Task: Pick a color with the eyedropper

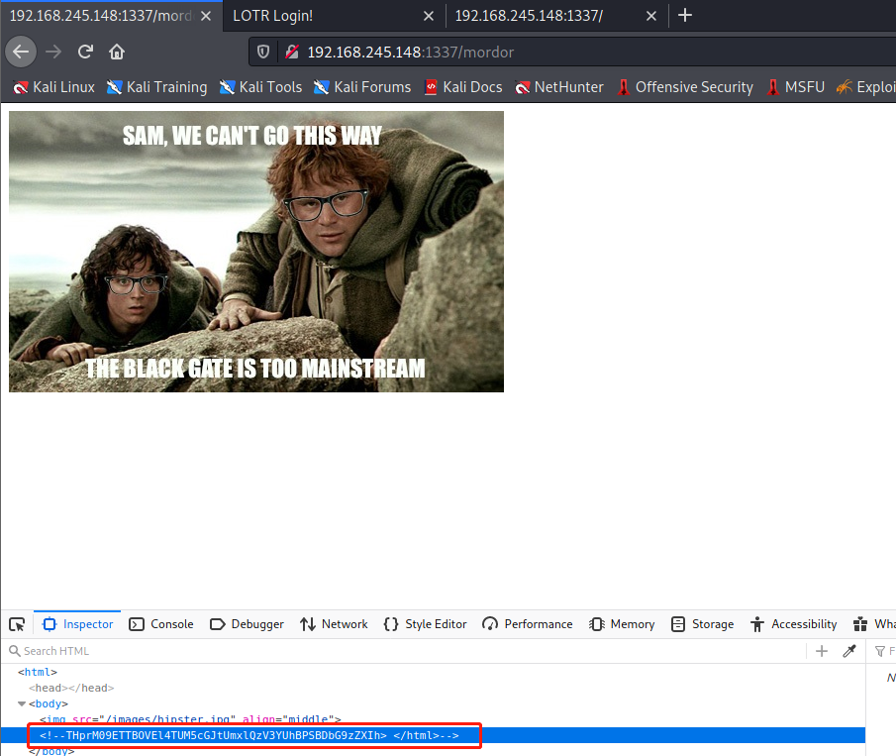Action: pyautogui.click(x=849, y=651)
